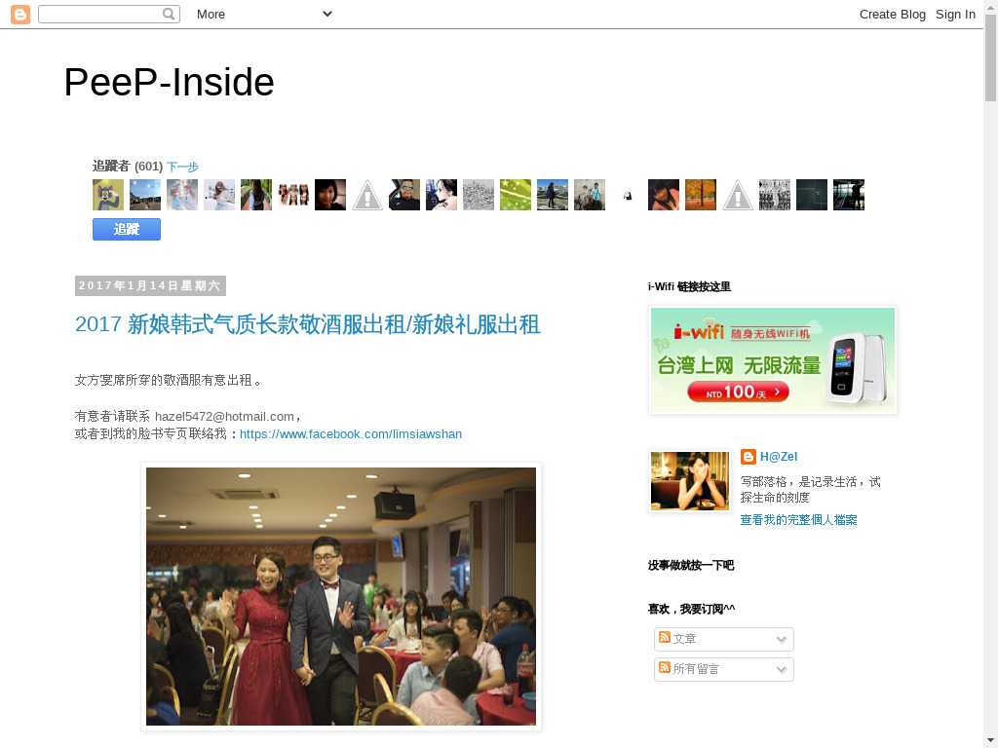The image size is (998, 748).
Task: Click 下一步 next to followers count
Action: tap(182, 167)
